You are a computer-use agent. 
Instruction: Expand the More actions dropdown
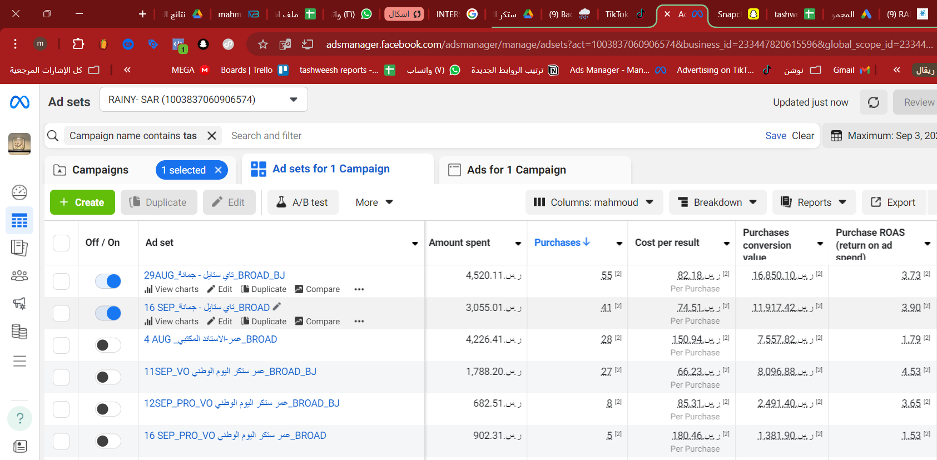[374, 202]
